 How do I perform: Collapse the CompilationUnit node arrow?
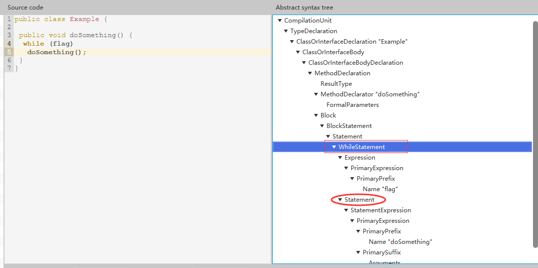[280, 21]
